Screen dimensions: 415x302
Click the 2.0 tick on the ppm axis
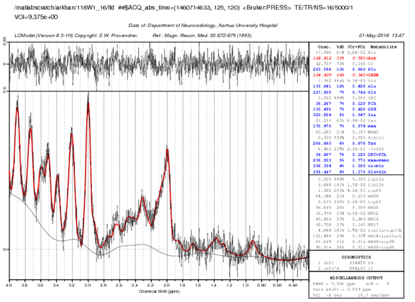pos(167,286)
